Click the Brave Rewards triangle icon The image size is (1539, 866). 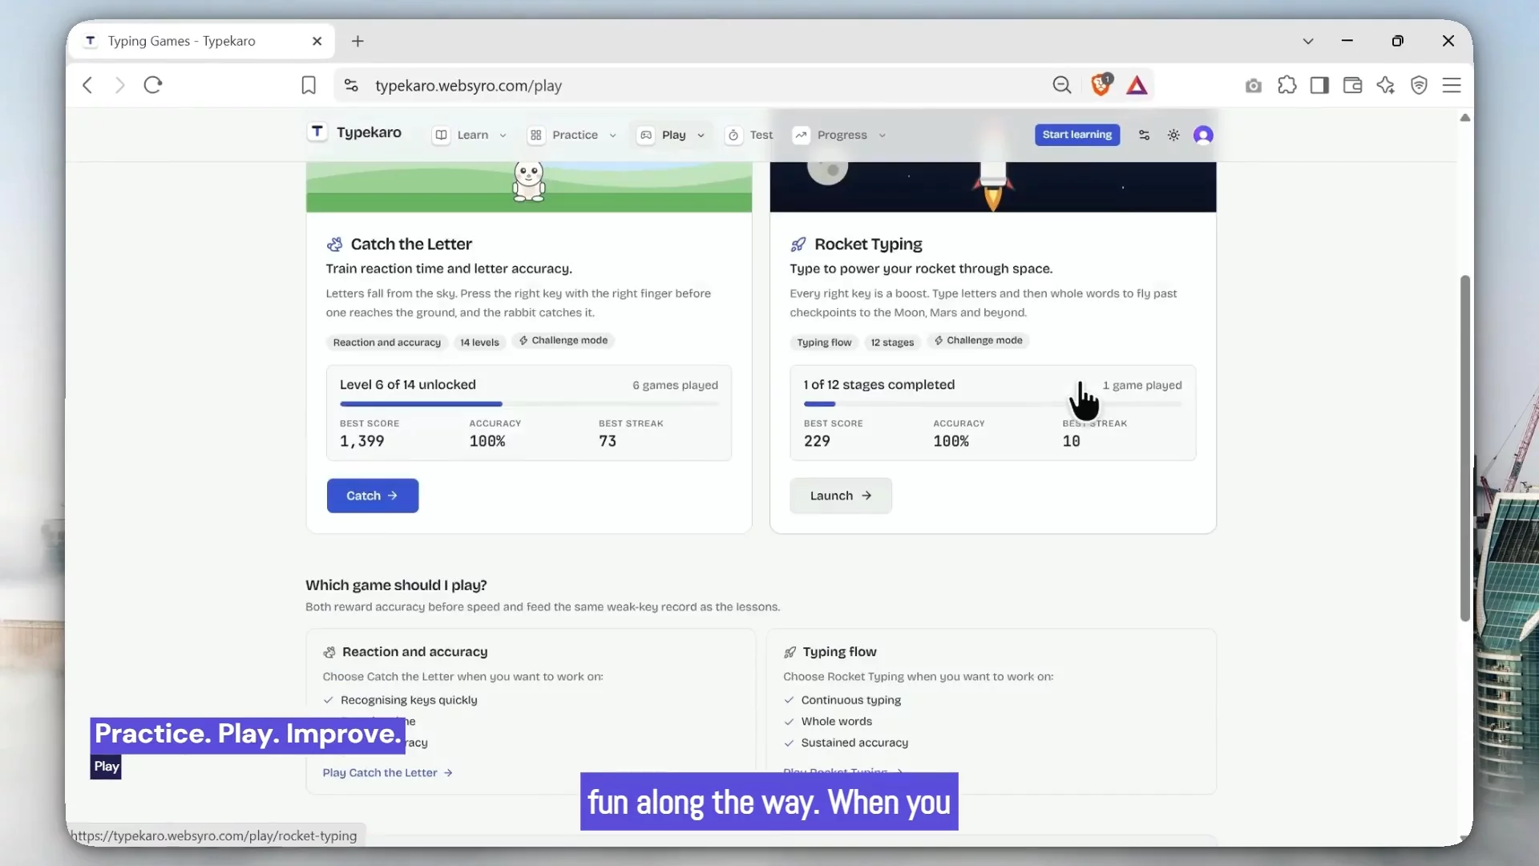pyautogui.click(x=1137, y=85)
